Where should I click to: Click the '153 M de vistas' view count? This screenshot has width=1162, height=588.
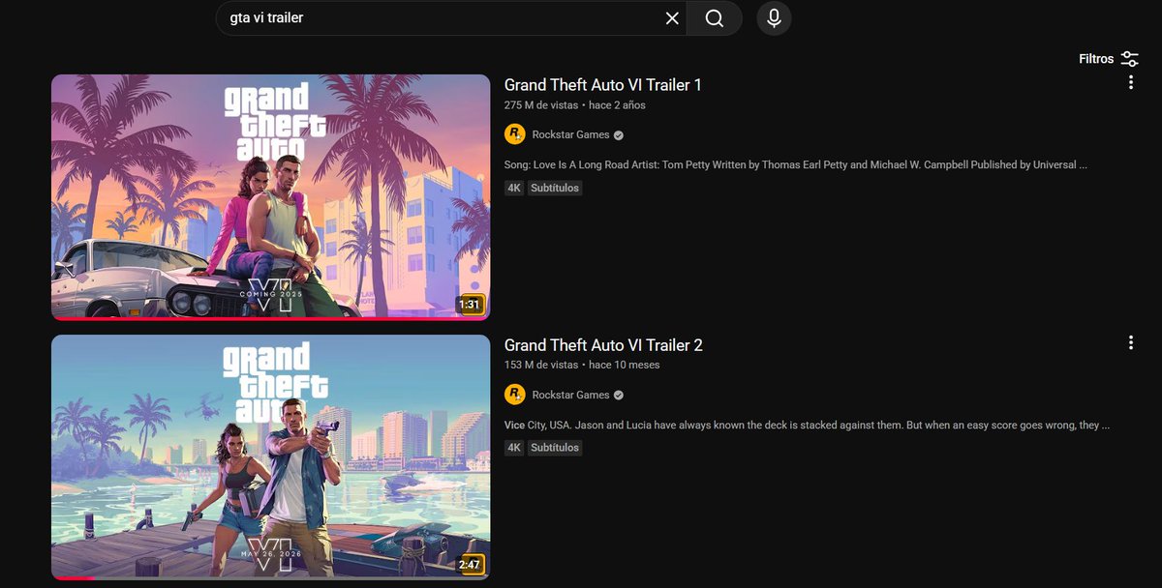click(541, 365)
